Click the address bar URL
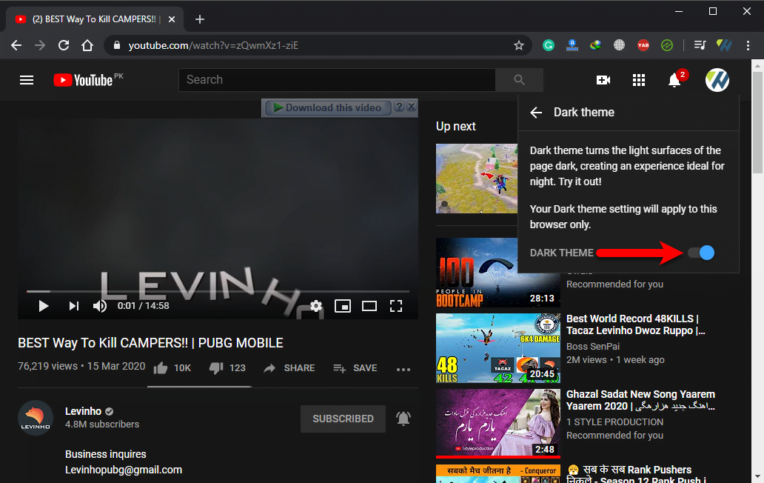The height and width of the screenshot is (483, 764). coord(213,45)
